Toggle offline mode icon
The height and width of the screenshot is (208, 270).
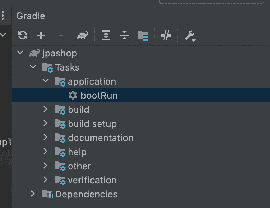(x=166, y=35)
